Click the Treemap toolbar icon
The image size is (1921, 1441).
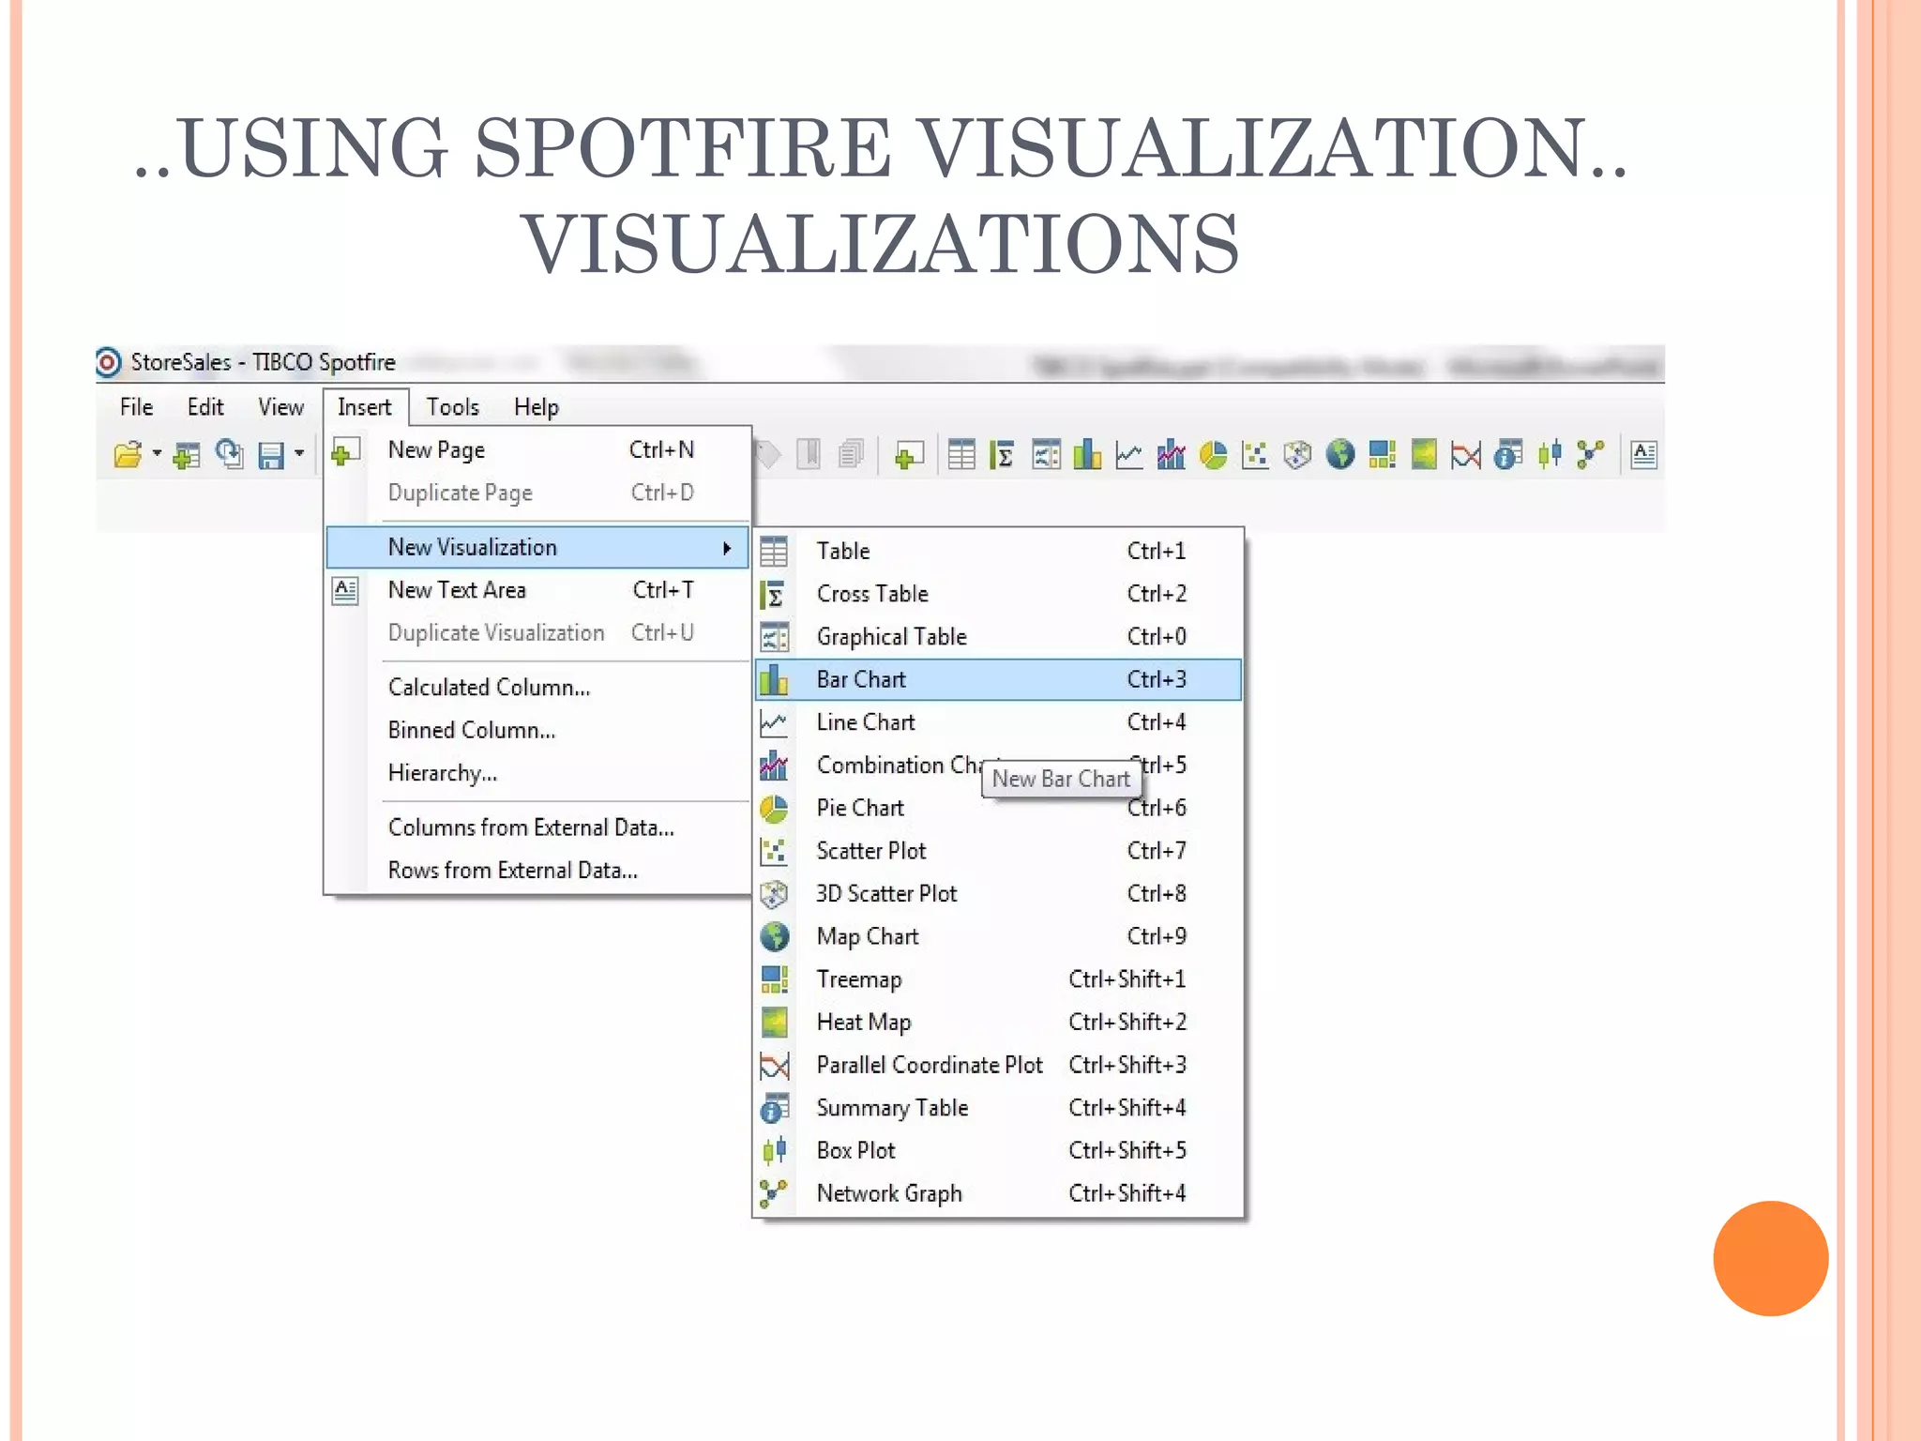click(x=1383, y=455)
